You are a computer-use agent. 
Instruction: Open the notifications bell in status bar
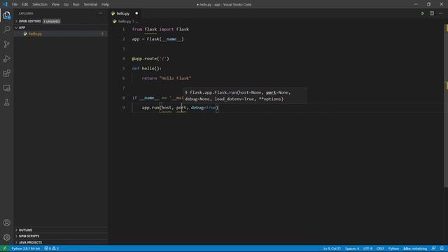(x=442, y=248)
